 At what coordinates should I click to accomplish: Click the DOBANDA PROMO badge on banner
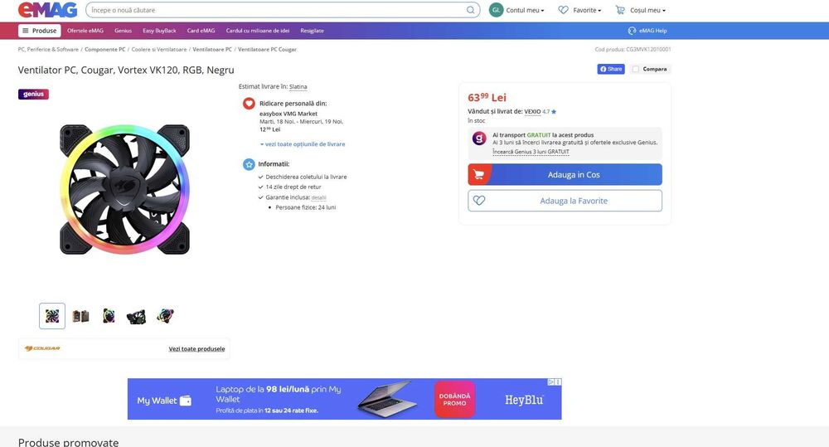click(454, 400)
